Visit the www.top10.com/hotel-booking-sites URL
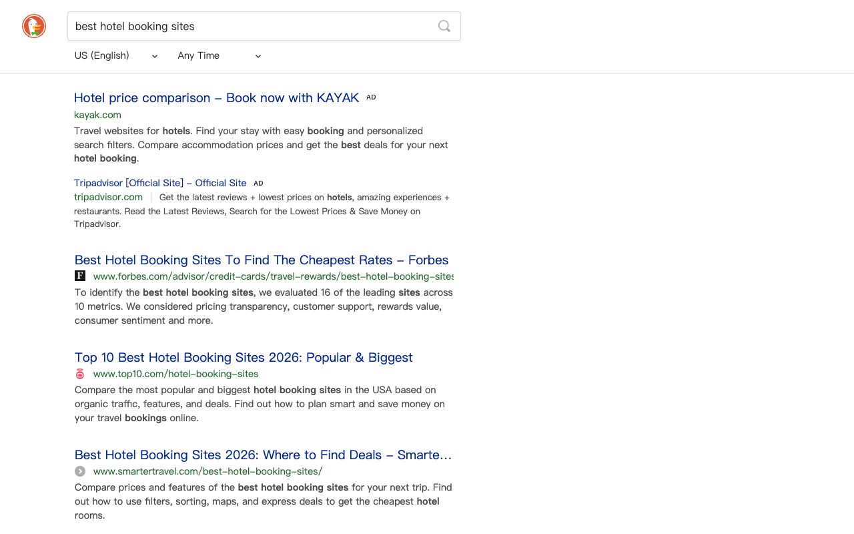 [175, 374]
